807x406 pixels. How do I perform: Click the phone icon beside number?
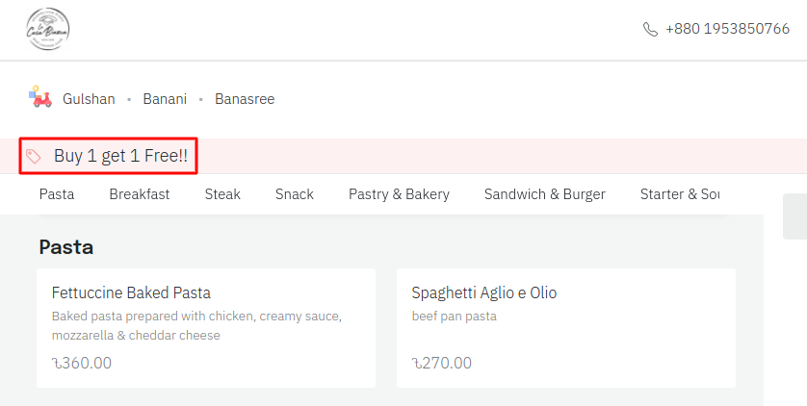[650, 29]
